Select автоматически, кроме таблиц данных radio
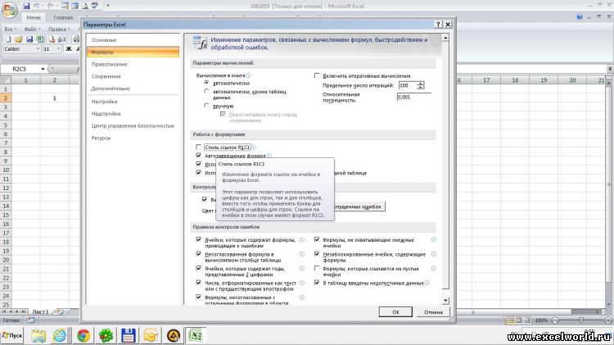Image resolution: width=614 pixels, height=345 pixels. point(206,91)
